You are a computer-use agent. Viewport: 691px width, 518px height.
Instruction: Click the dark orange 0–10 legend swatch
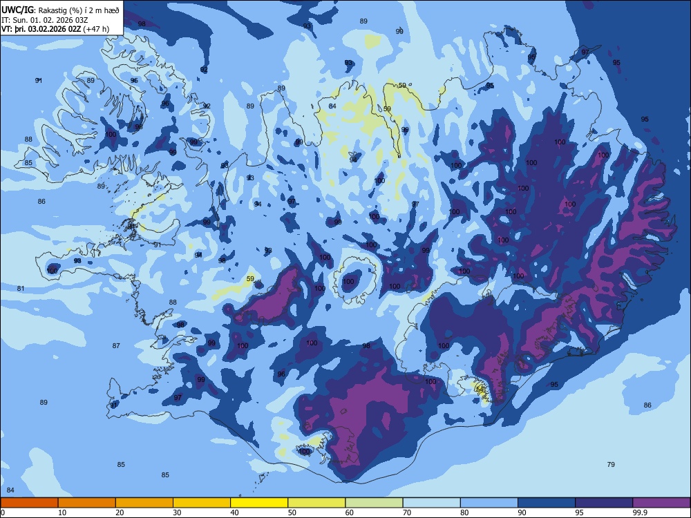29,503
